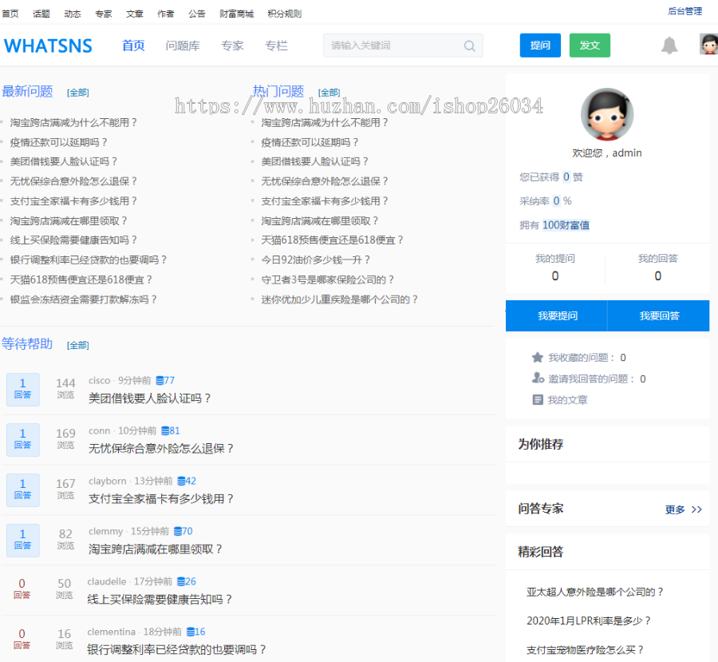Expand 全部 beside 等待帮助
This screenshot has height=662, width=718.
78,344
